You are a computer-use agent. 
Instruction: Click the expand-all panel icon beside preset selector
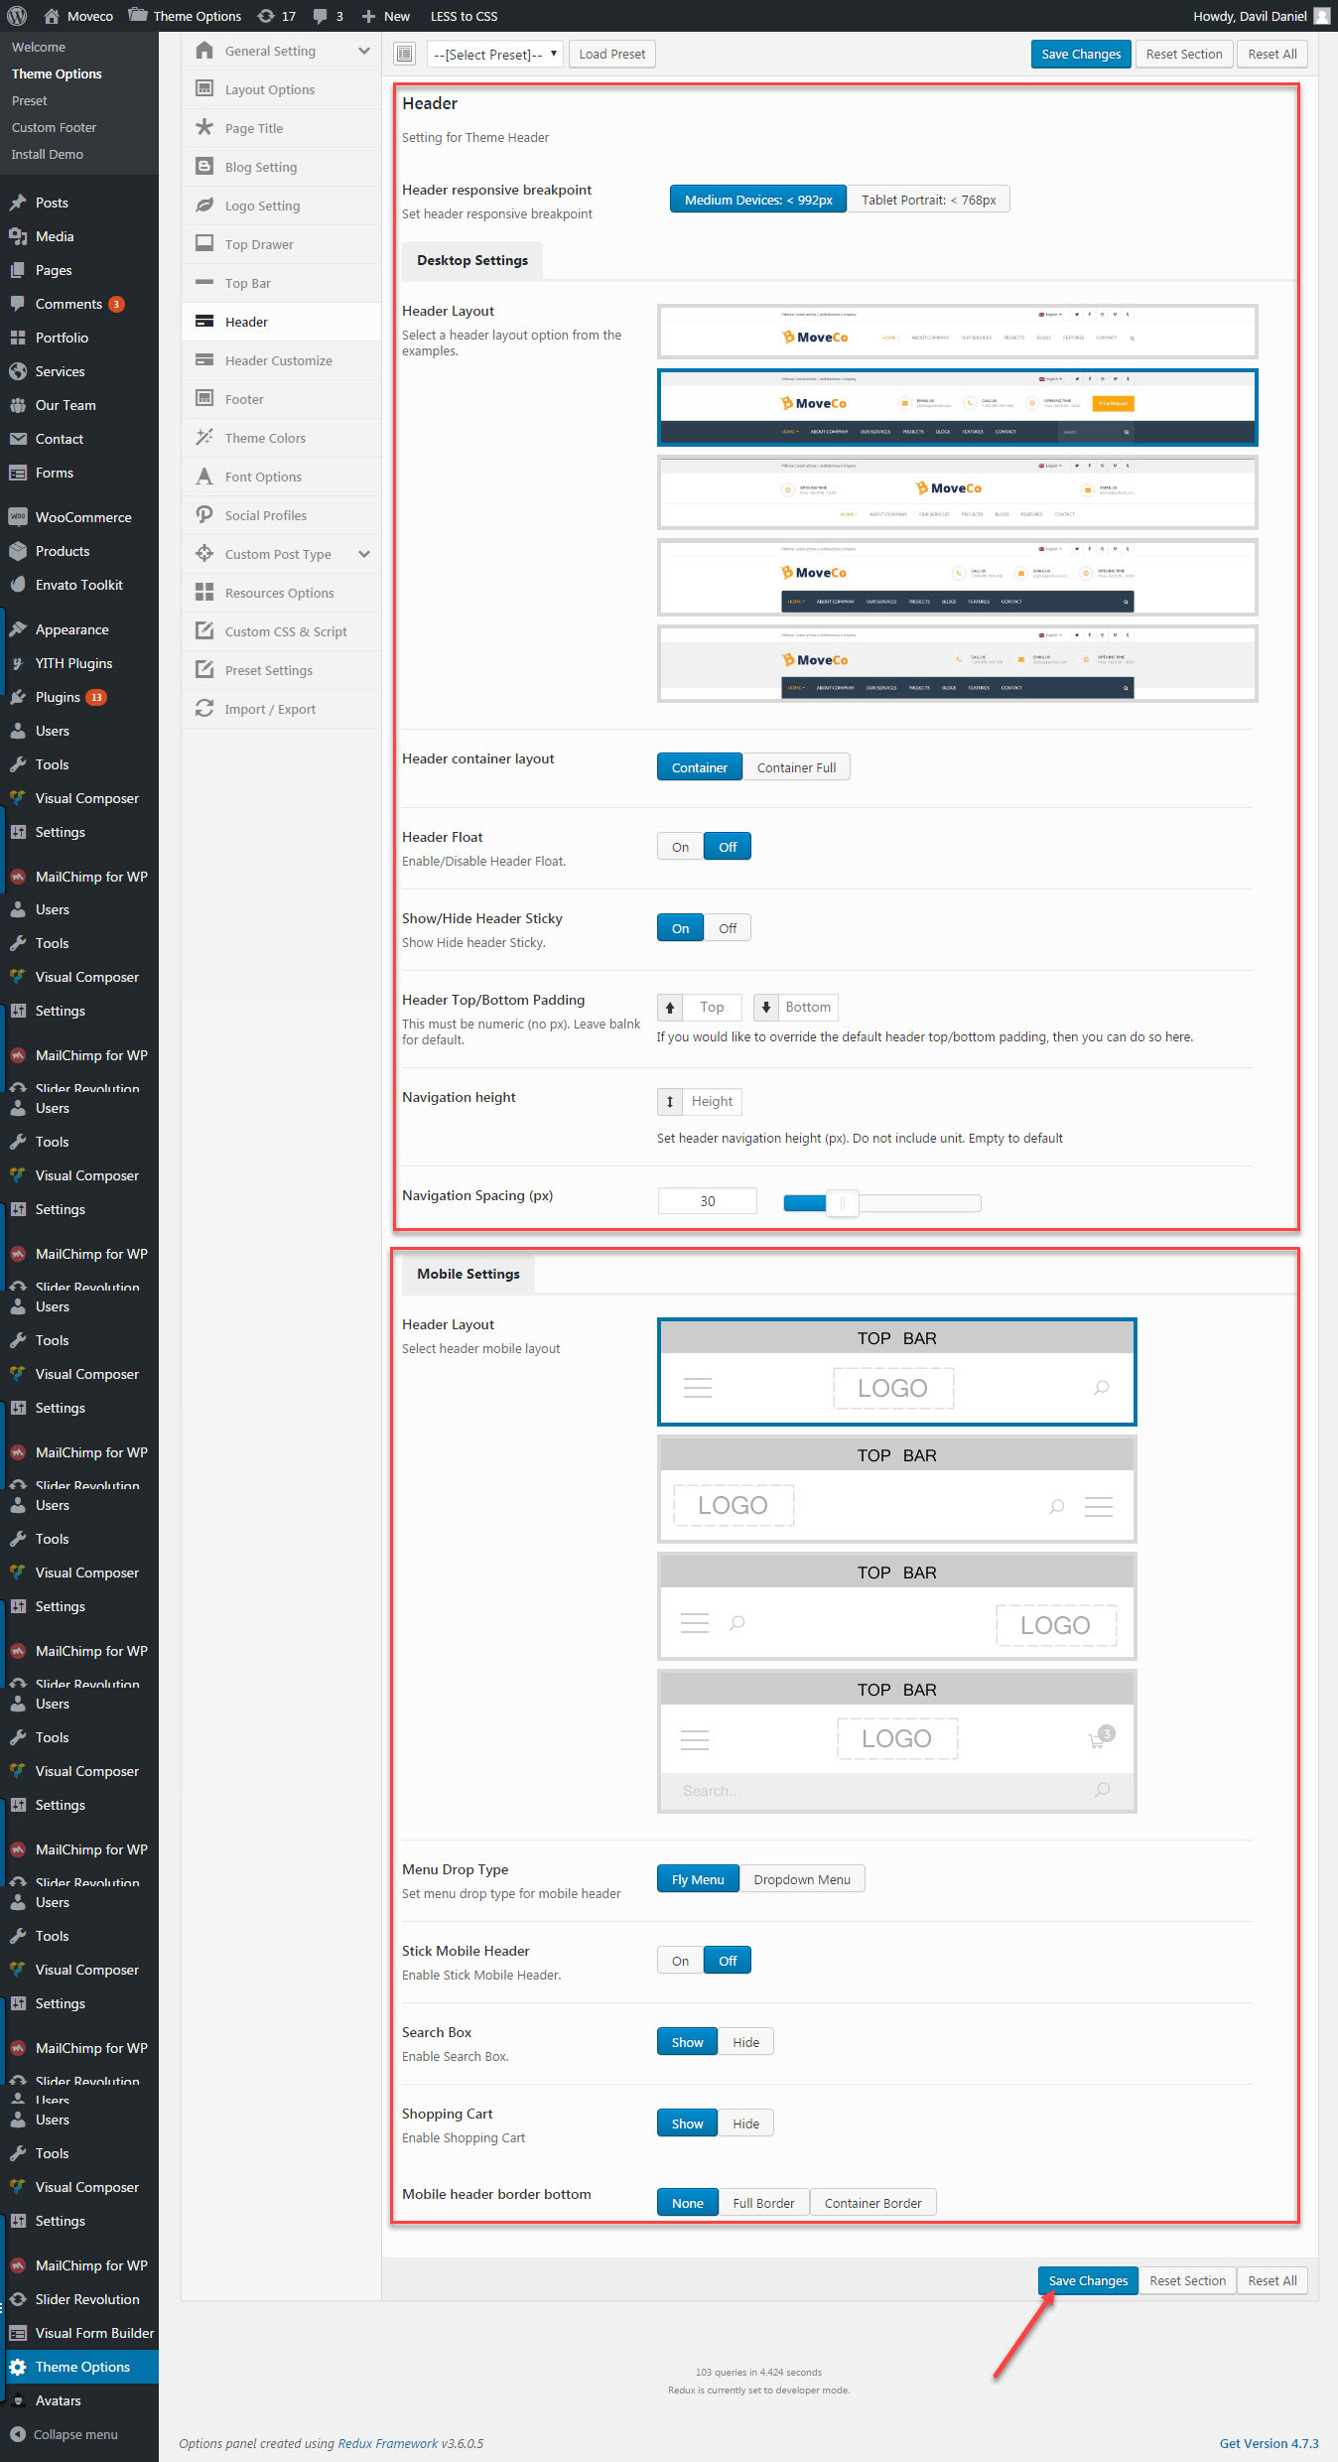(x=405, y=54)
